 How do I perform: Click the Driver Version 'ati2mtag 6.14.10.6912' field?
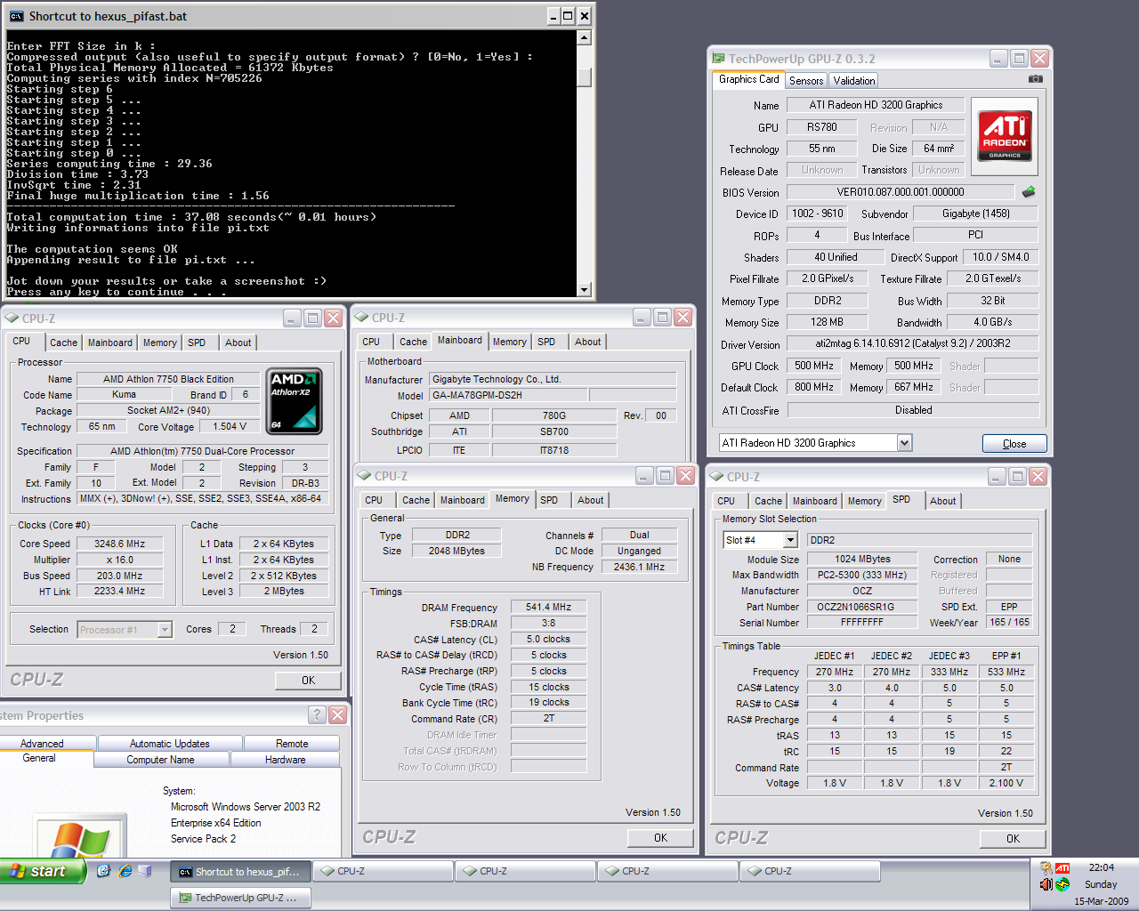click(x=913, y=343)
